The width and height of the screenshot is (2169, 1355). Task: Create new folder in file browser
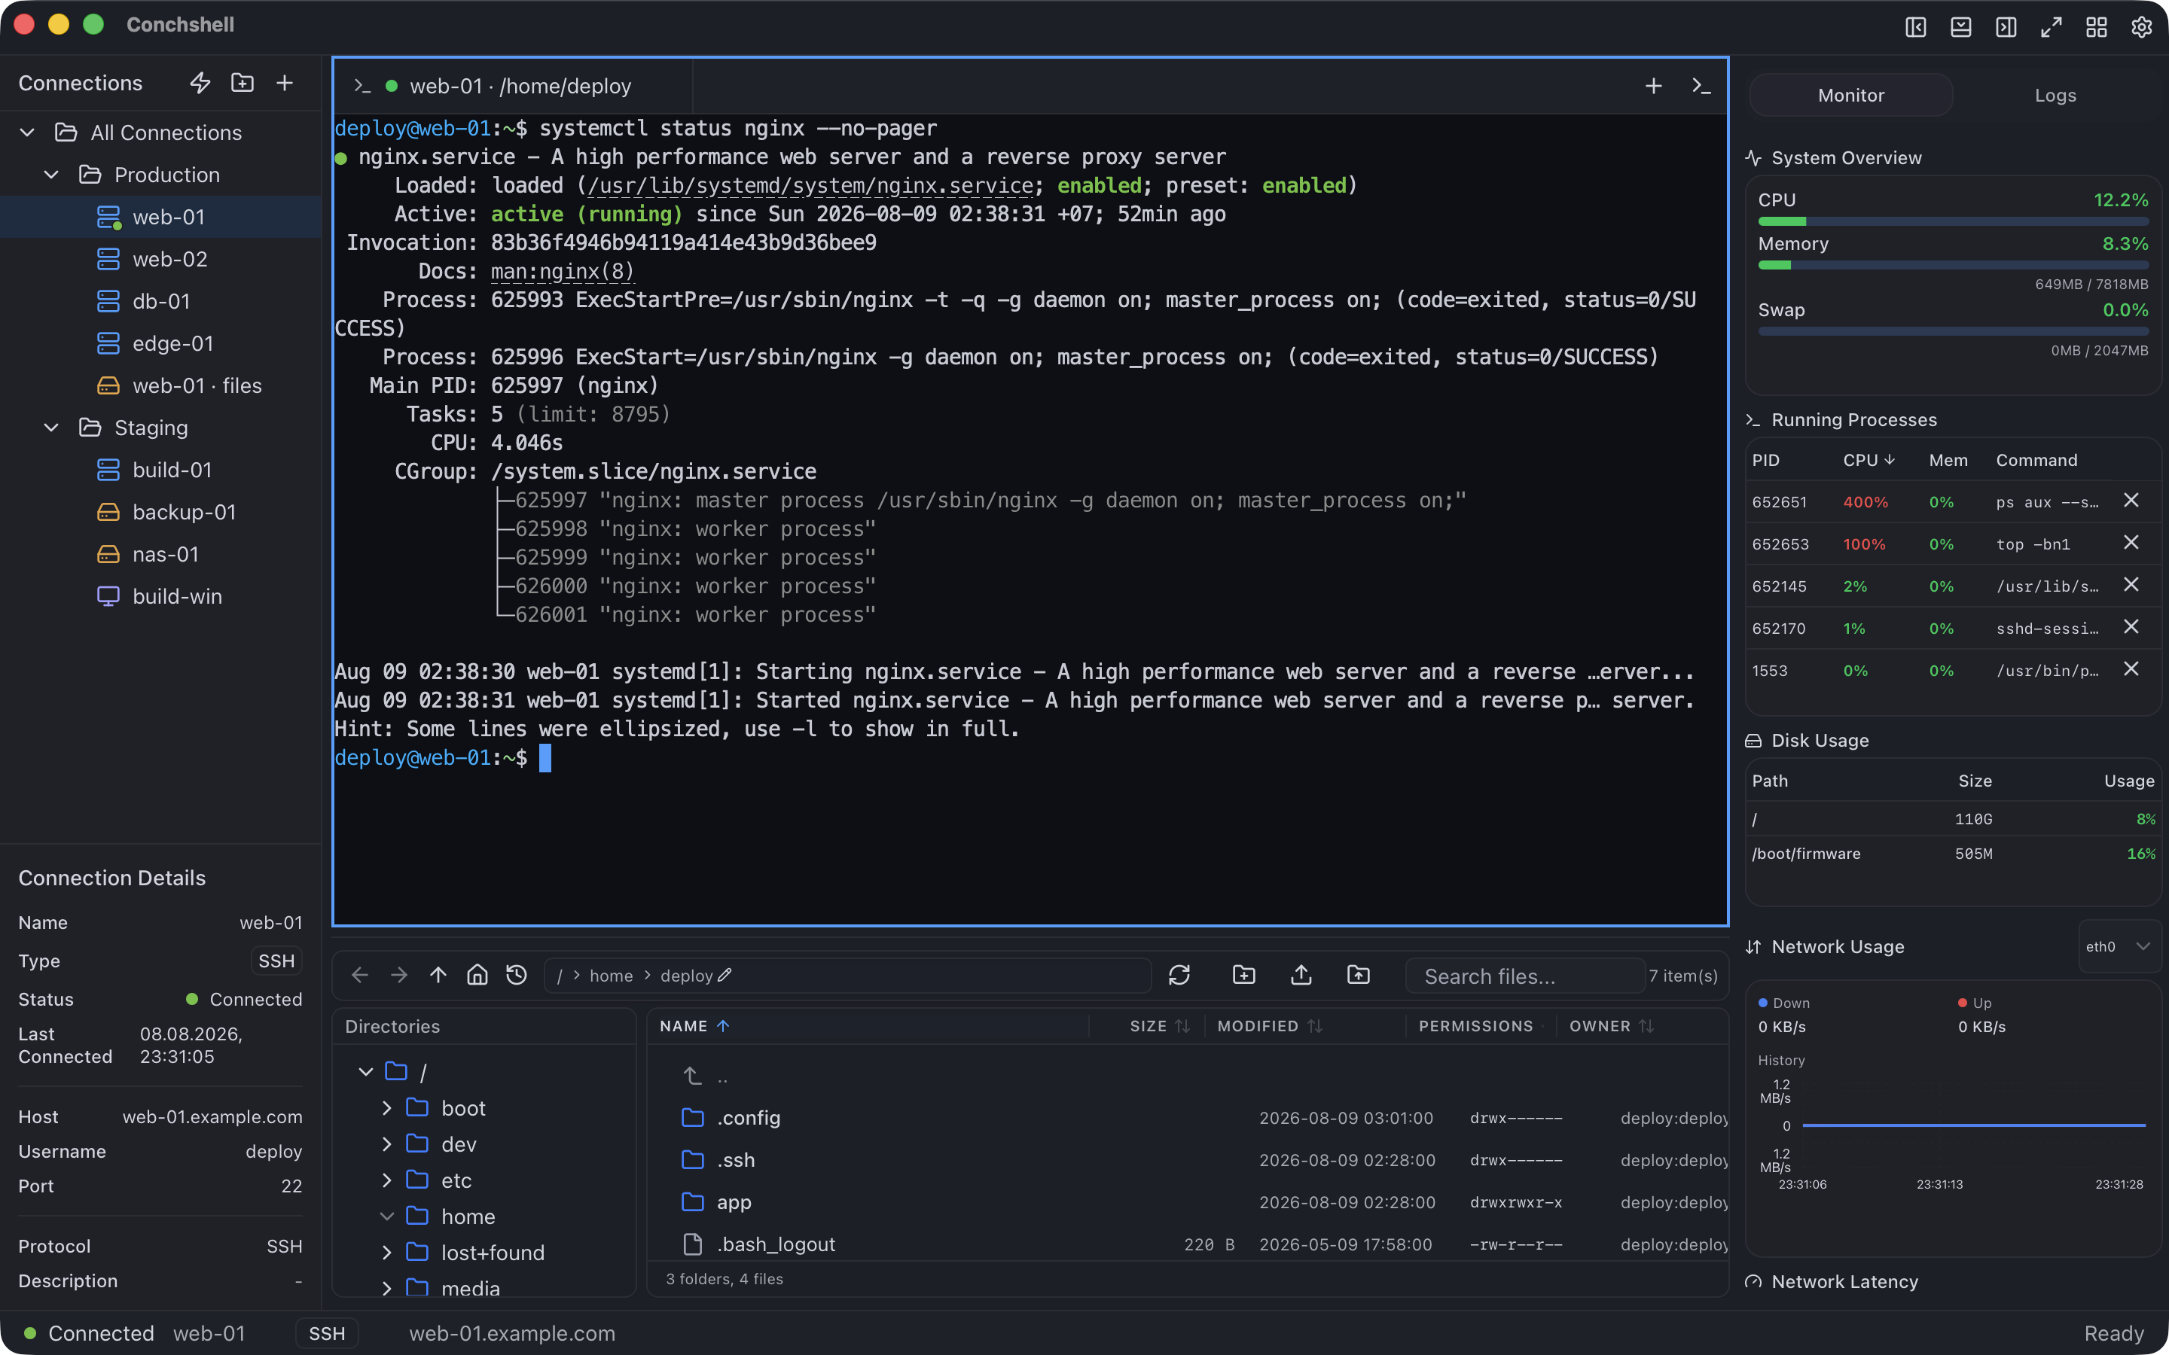[1244, 975]
